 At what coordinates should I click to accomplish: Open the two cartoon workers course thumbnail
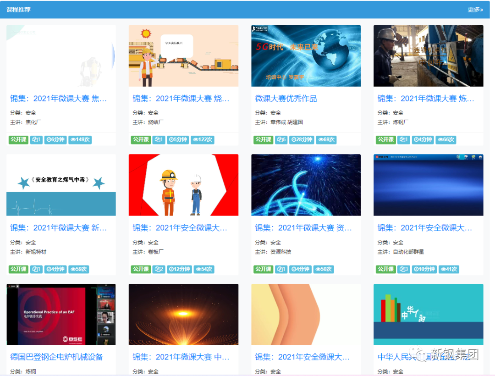coord(183,185)
